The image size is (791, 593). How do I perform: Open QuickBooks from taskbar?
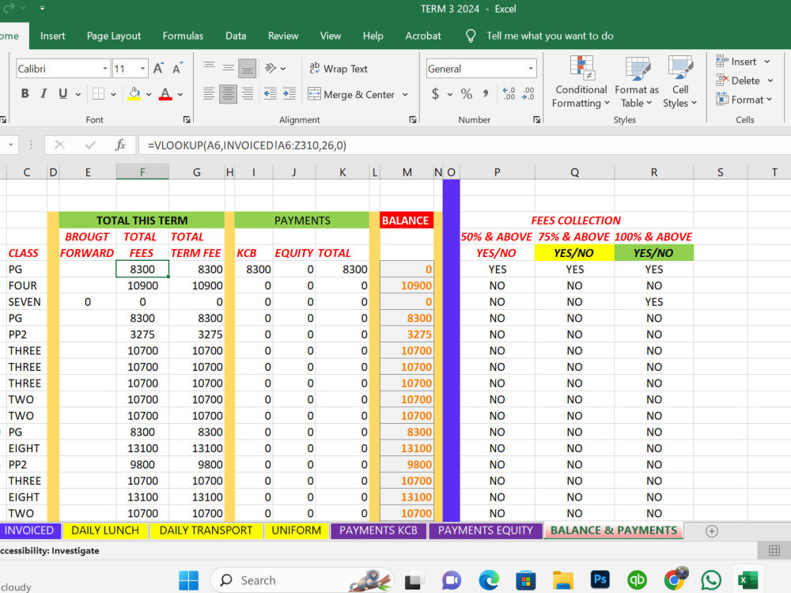click(637, 580)
